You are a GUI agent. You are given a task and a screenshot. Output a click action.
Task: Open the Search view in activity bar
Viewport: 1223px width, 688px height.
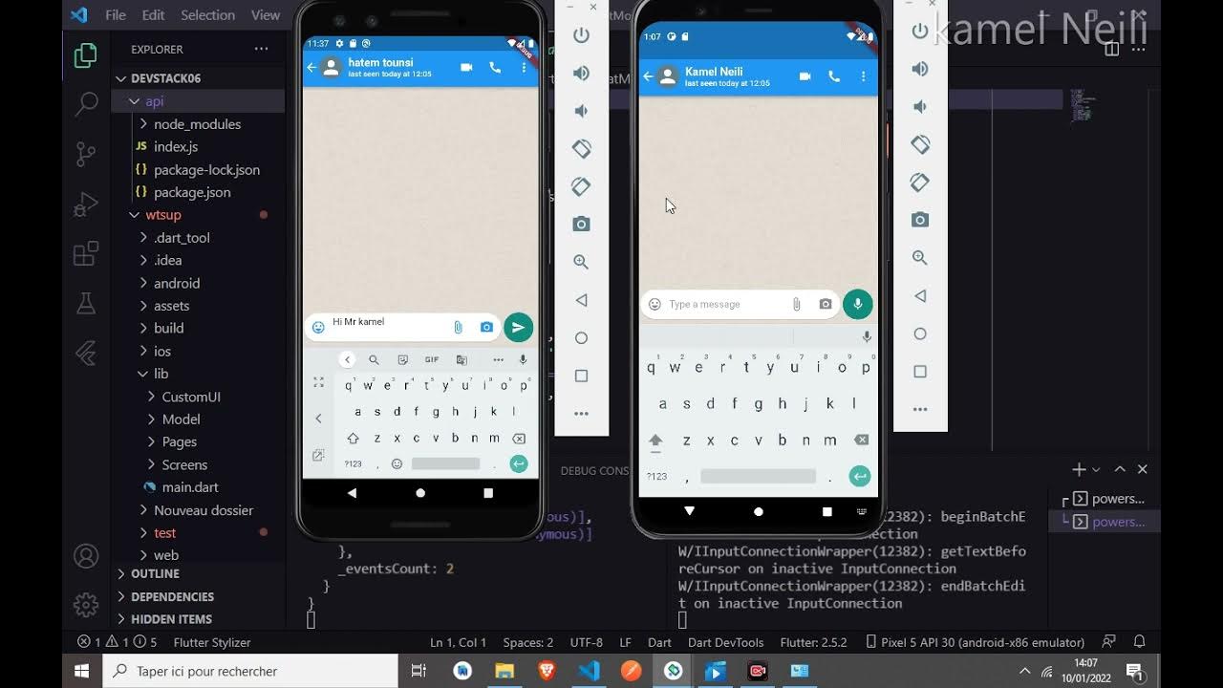pos(86,103)
